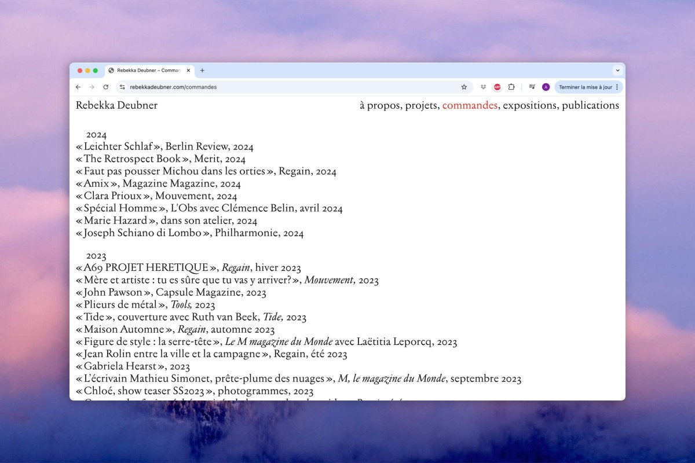Select the «Gabriela Hearst», 2023 entry
This screenshot has height=463, width=695.
click(x=133, y=366)
